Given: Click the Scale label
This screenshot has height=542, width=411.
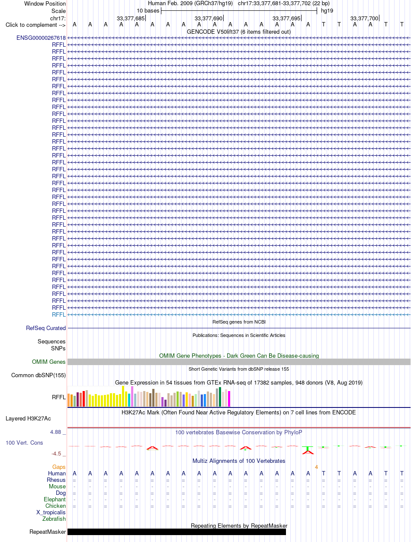Looking at the screenshot, I should [x=58, y=11].
